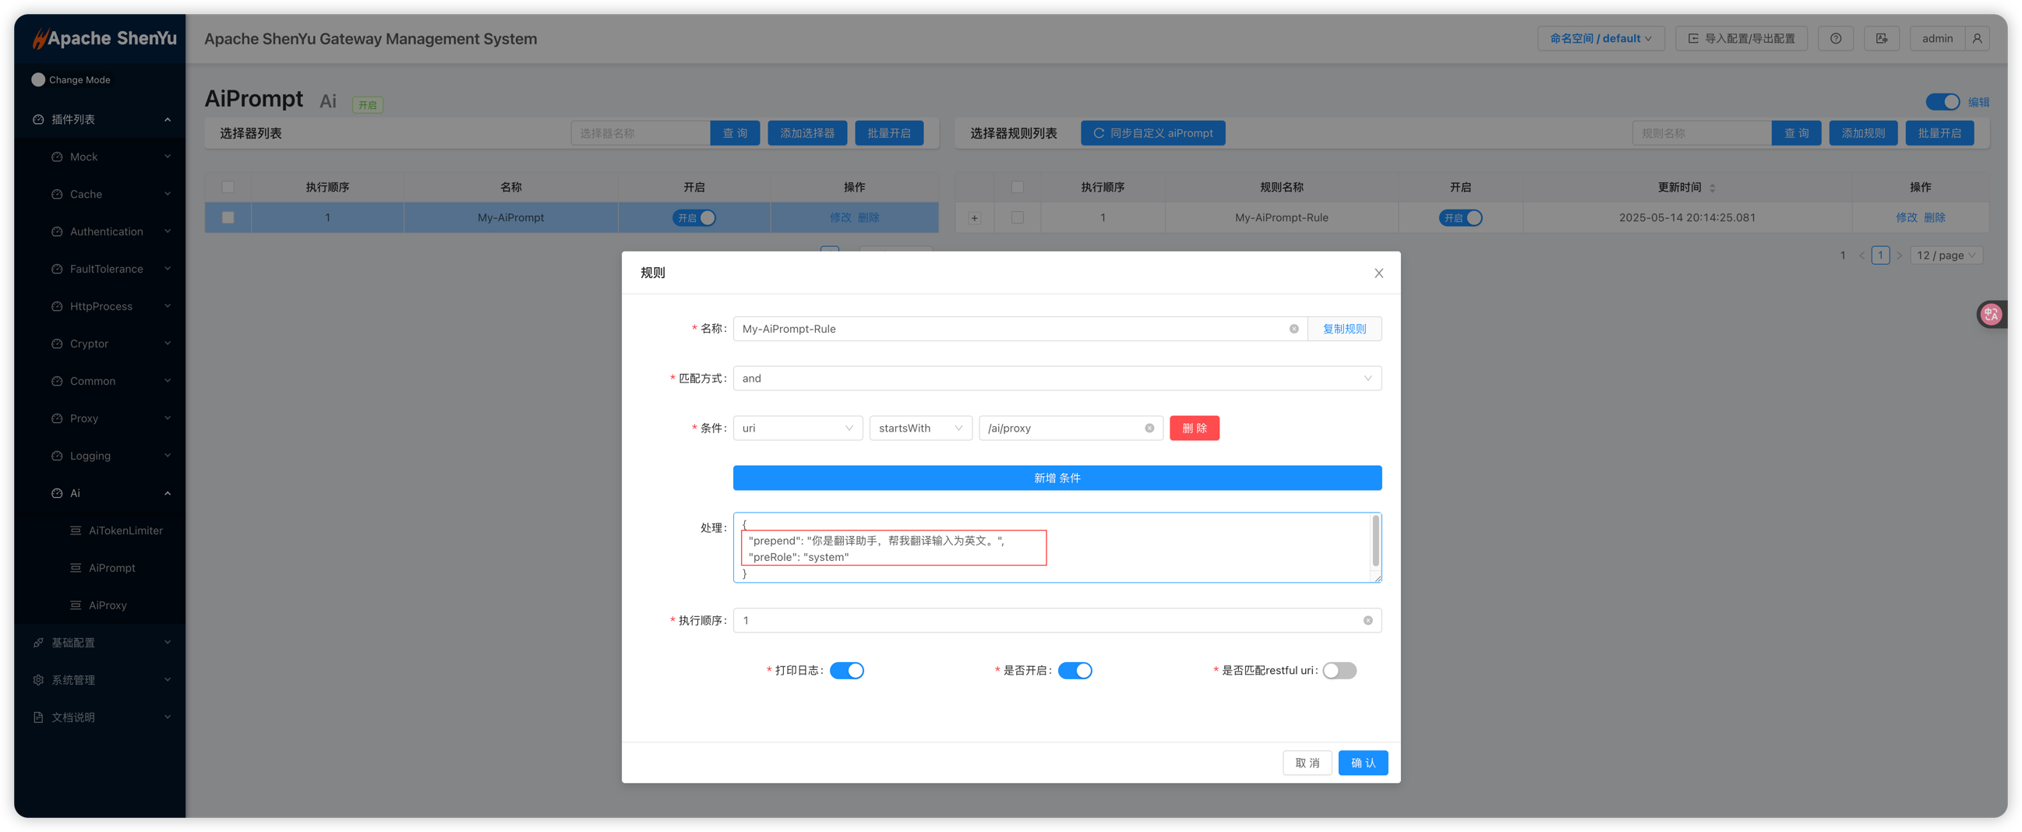The image size is (2022, 832).
Task: Select all selectors header checkbox
Action: click(228, 187)
